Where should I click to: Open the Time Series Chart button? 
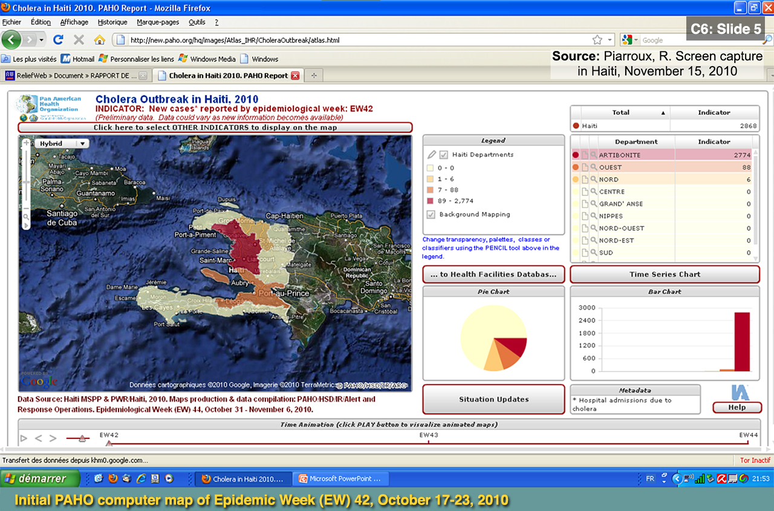coord(665,275)
